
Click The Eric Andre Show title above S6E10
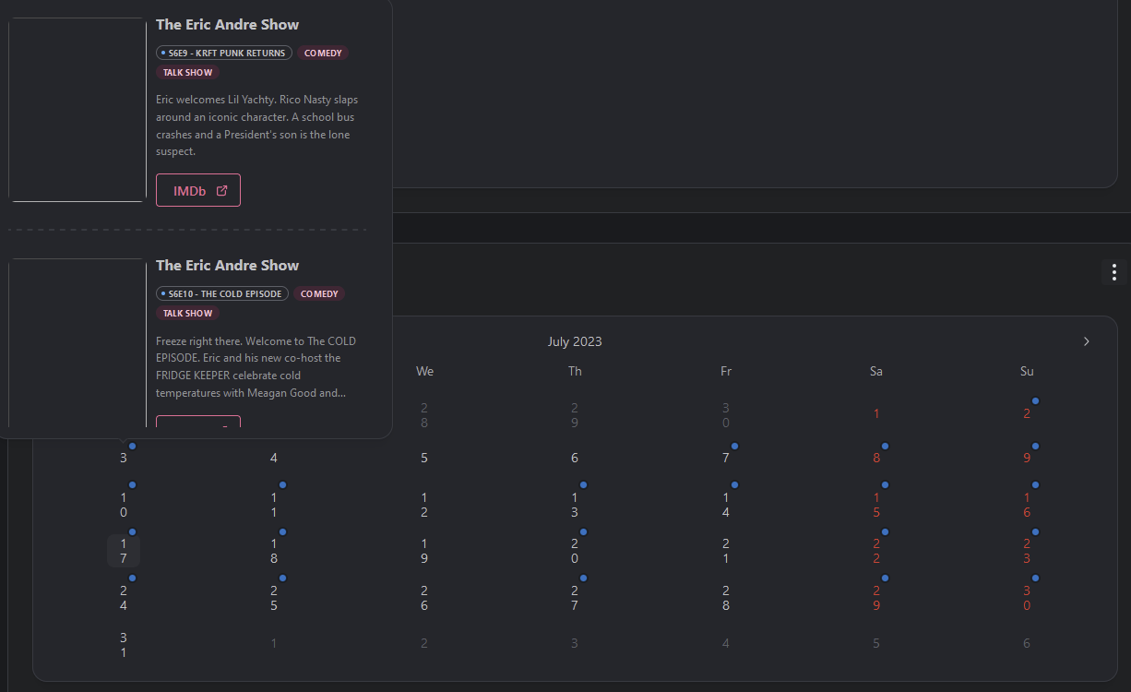coord(227,266)
